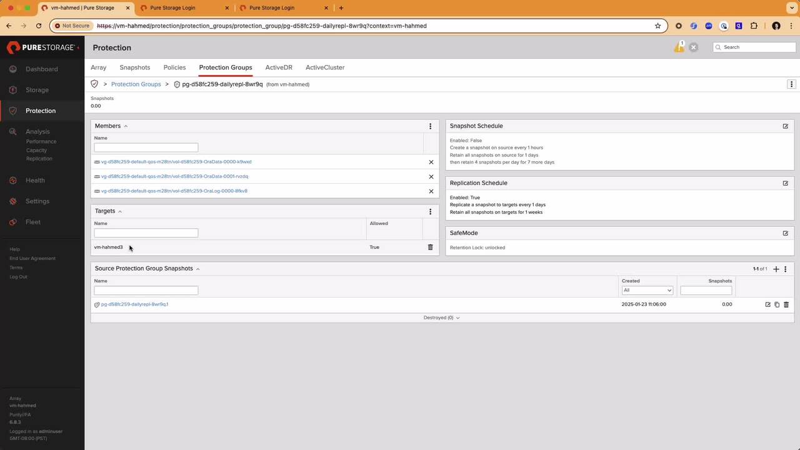This screenshot has height=450, width=800.
Task: Edit the Replication Schedule settings
Action: (785, 183)
